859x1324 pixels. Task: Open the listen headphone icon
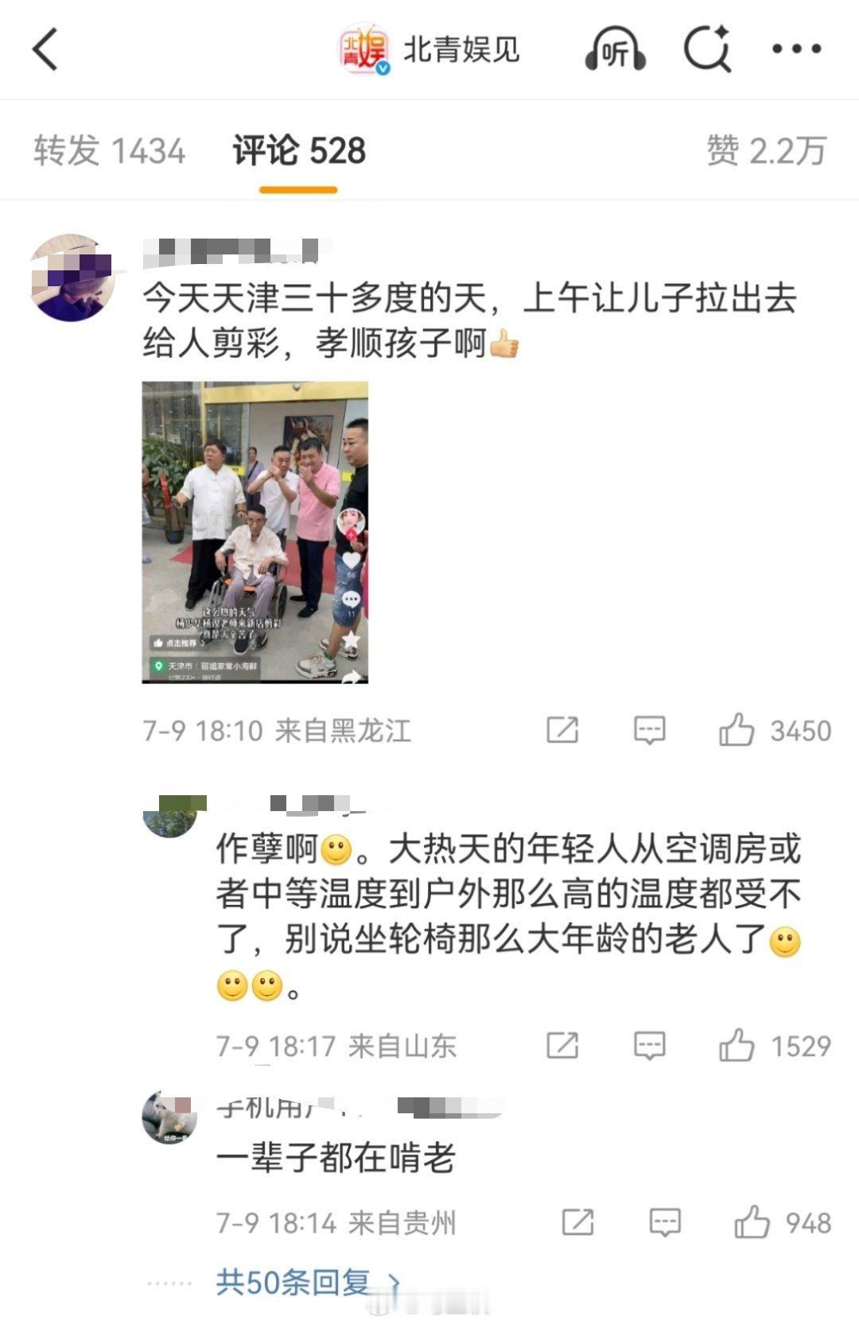pos(614,49)
